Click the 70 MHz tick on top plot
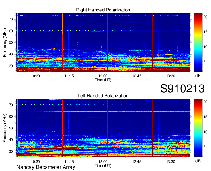The width and height of the screenshot is (211, 171). [x=11, y=19]
